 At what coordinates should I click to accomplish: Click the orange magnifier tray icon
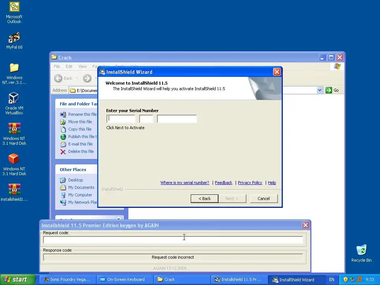(359, 279)
